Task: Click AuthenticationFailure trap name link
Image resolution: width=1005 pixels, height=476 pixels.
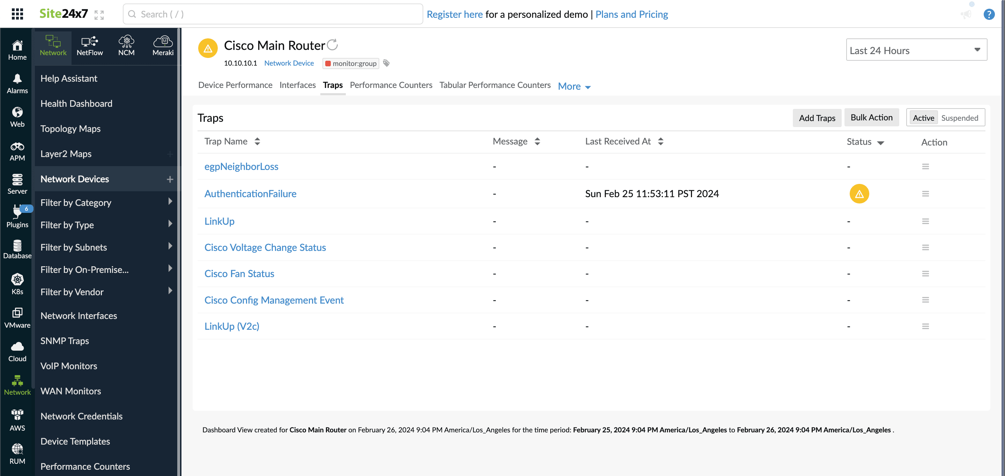Action: 250,193
